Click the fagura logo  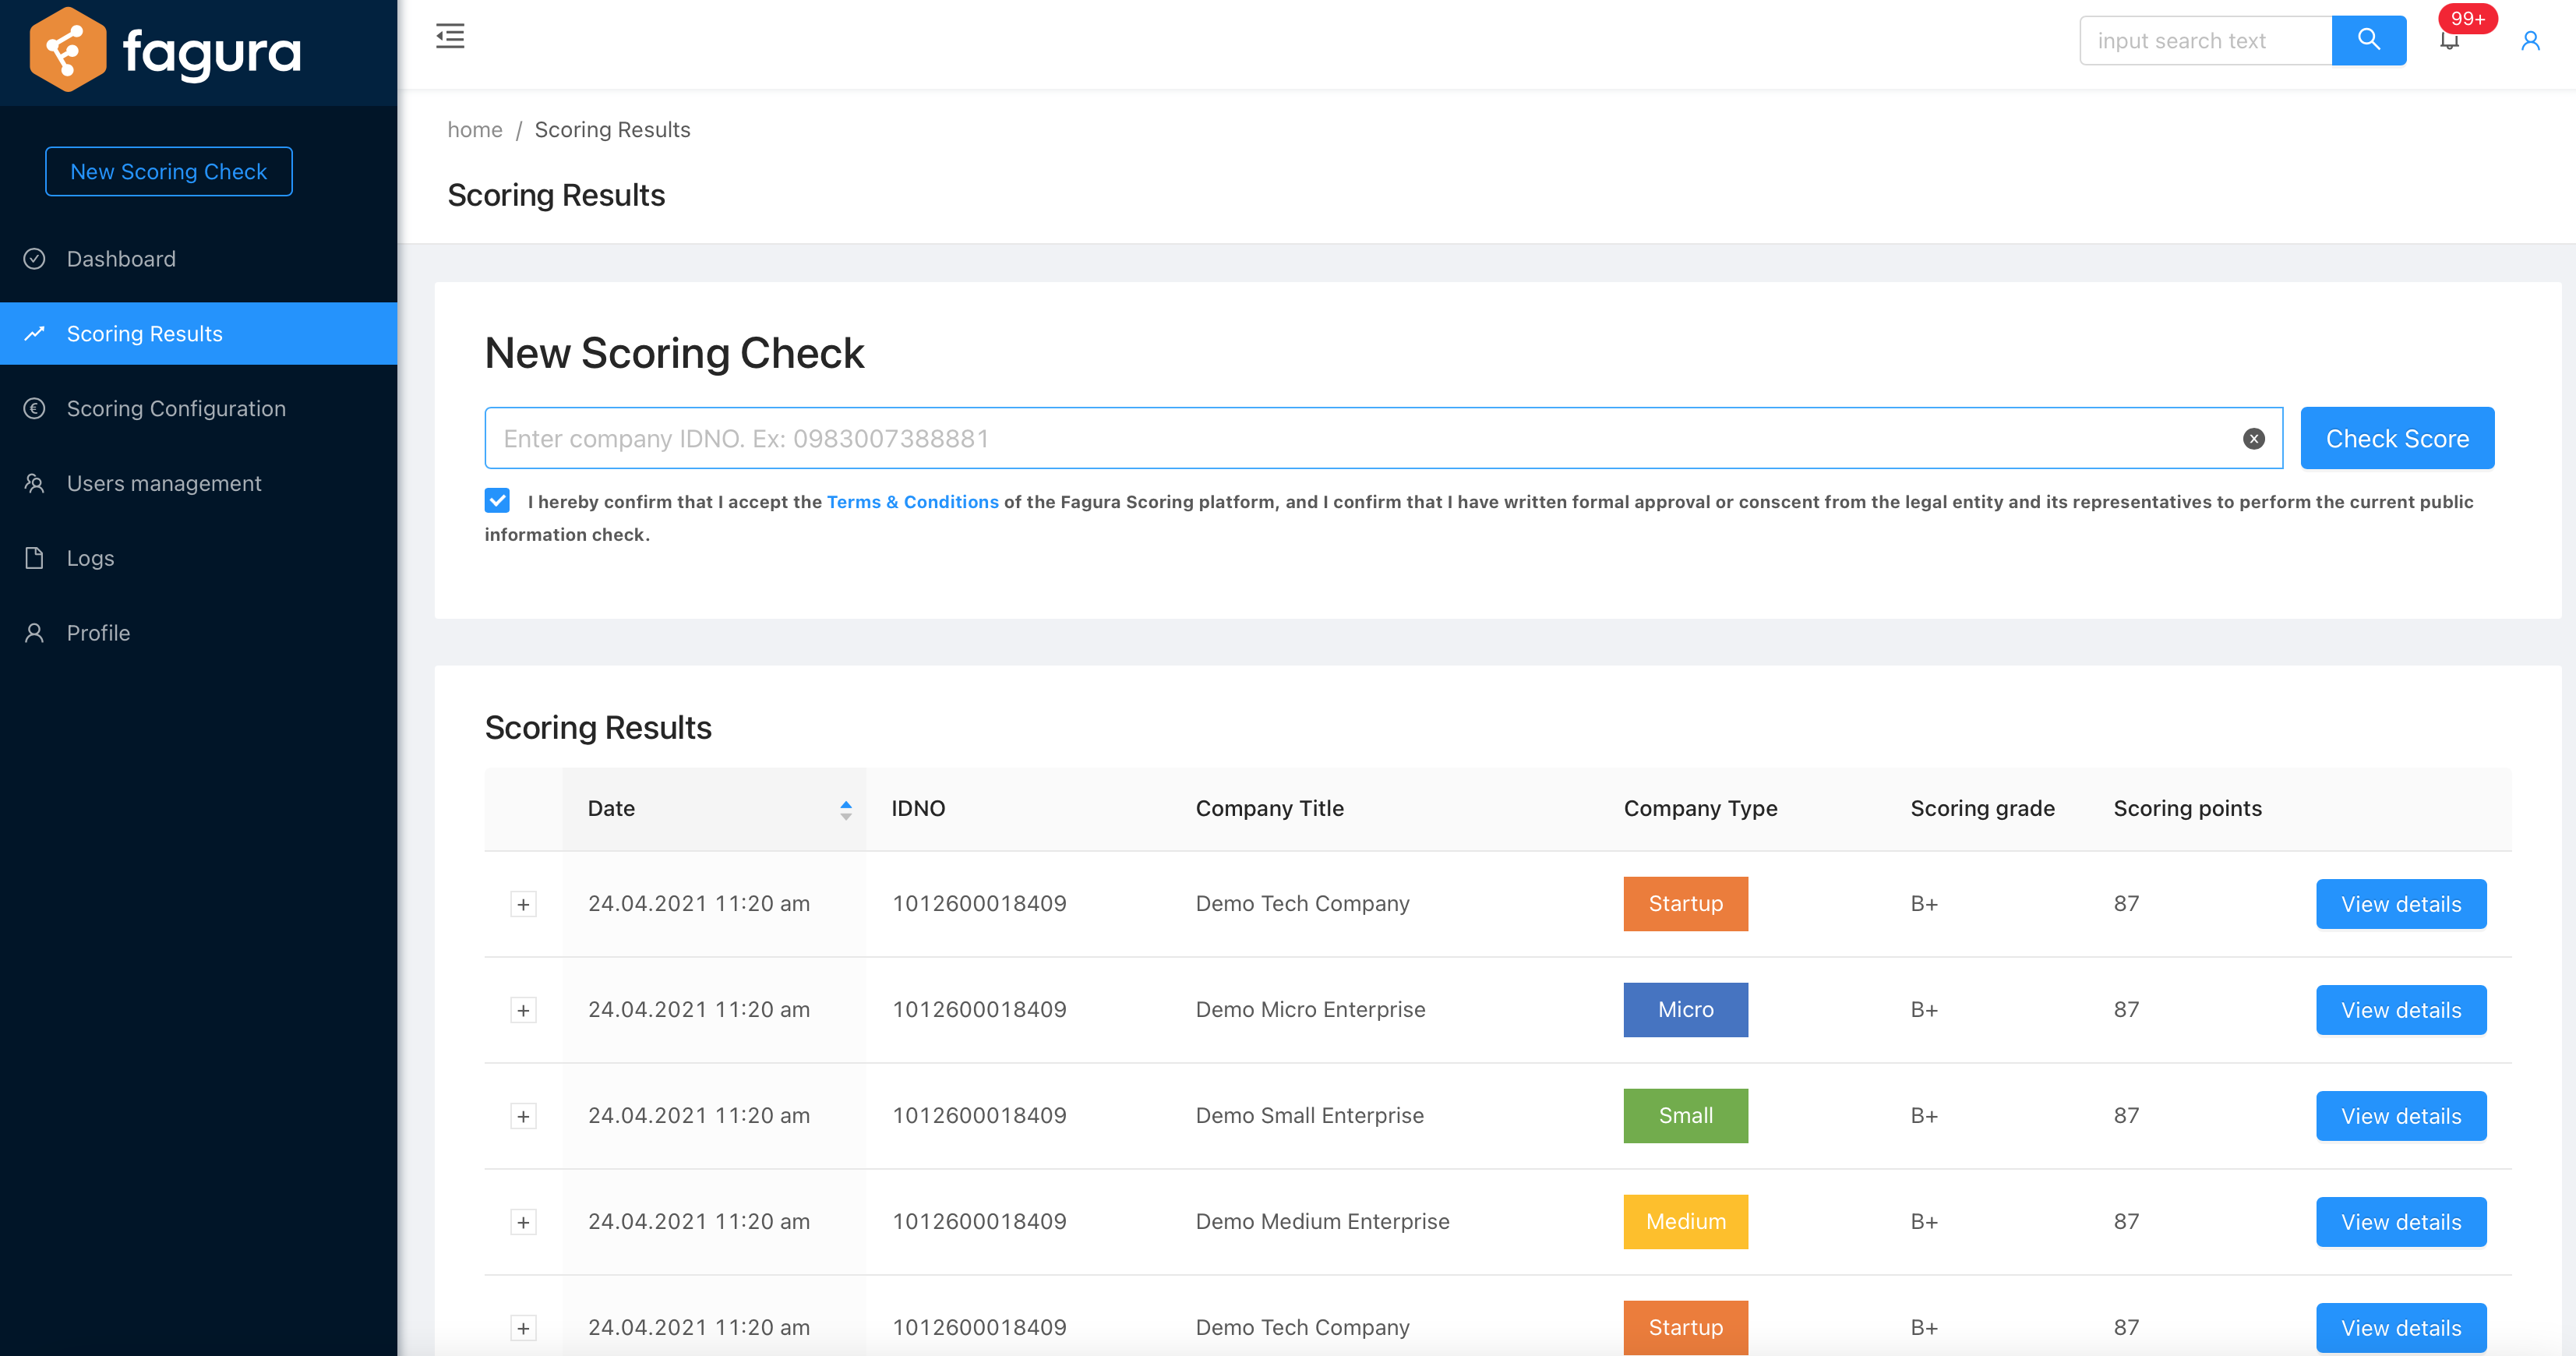click(x=166, y=50)
